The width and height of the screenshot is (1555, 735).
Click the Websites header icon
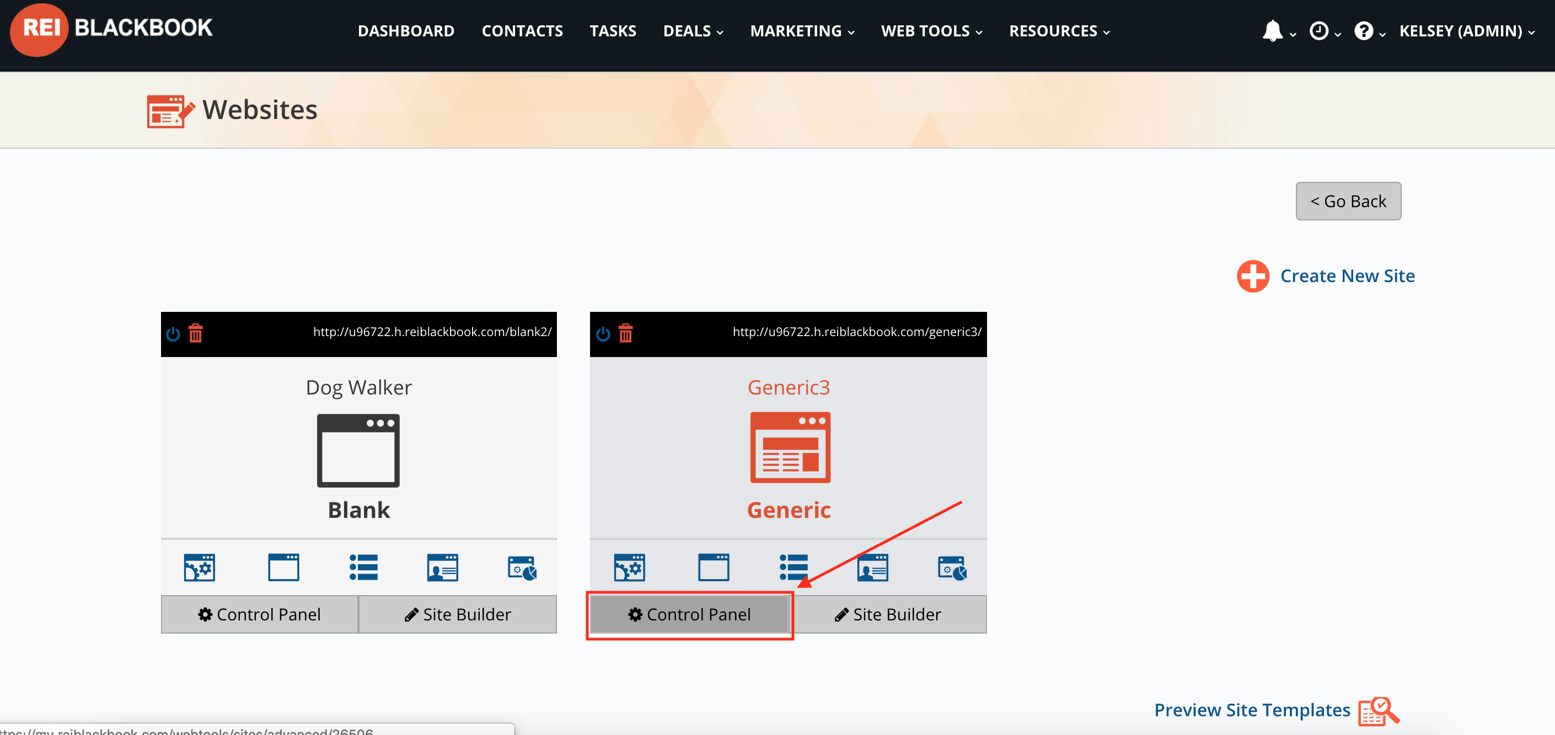(171, 111)
